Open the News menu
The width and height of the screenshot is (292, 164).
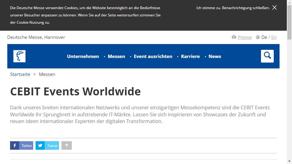click(215, 56)
